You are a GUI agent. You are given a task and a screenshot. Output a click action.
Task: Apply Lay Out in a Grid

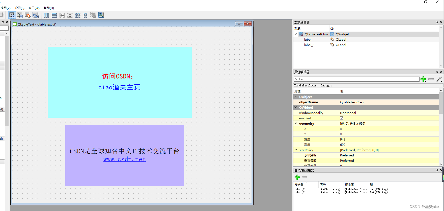coord(78,15)
